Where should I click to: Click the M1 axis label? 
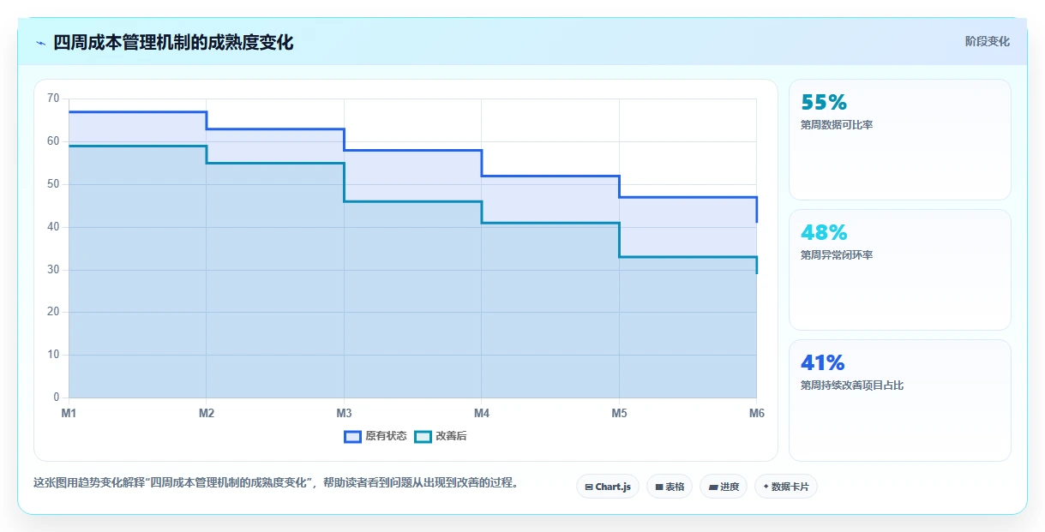click(x=69, y=413)
